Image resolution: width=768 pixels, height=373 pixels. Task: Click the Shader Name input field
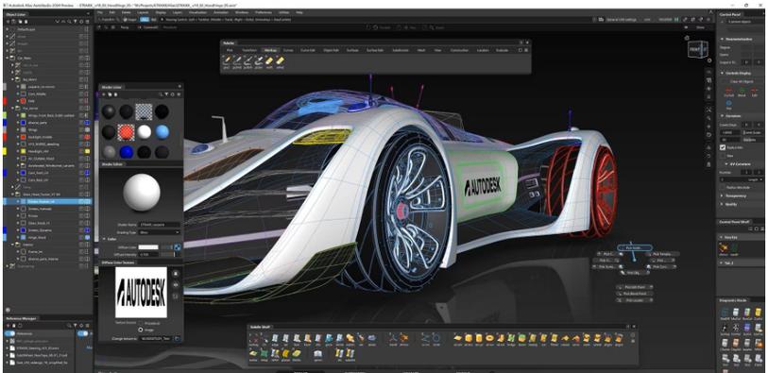point(160,225)
